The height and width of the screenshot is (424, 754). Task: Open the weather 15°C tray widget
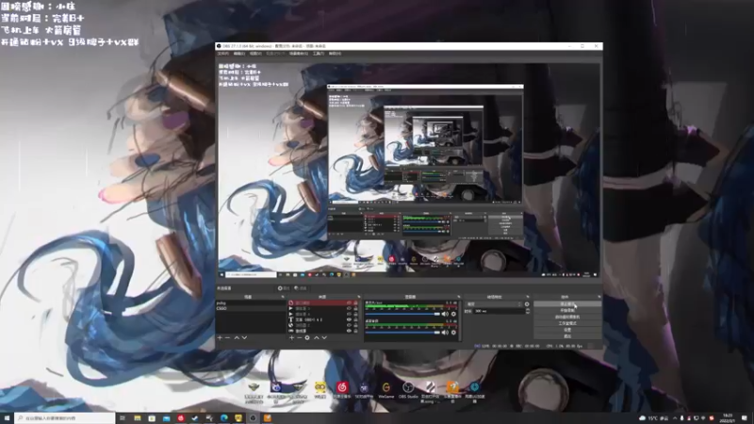pyautogui.click(x=654, y=418)
